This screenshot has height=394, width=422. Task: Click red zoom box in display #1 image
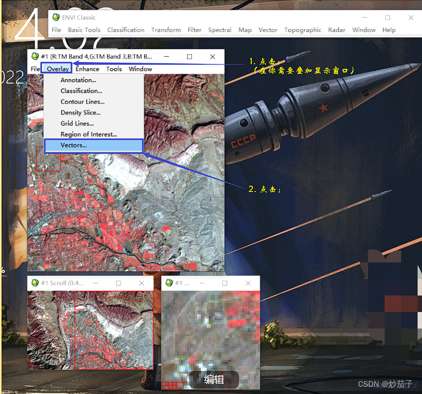[48, 160]
